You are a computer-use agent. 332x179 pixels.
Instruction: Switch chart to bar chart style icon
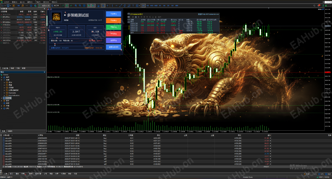tap(63, 6)
